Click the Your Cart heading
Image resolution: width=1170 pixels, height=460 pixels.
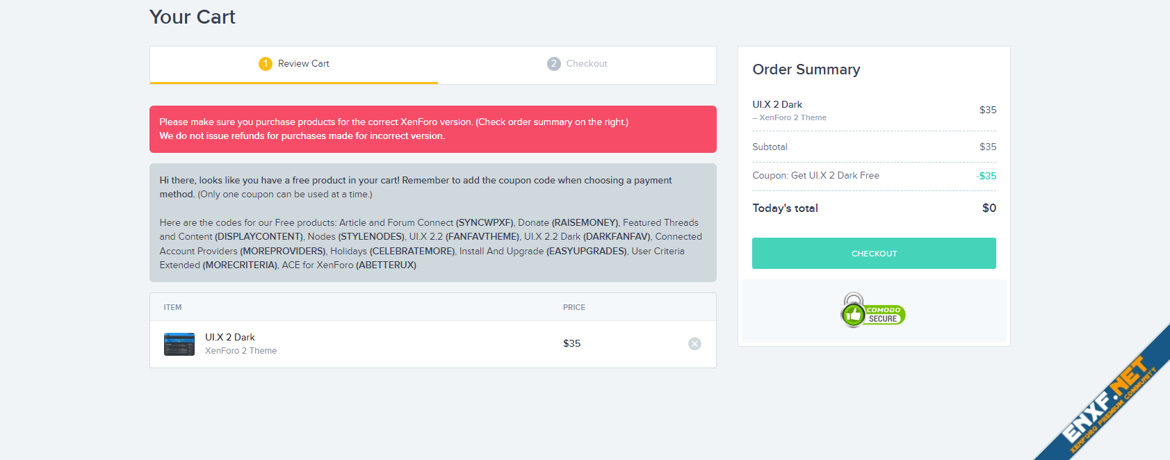click(193, 17)
